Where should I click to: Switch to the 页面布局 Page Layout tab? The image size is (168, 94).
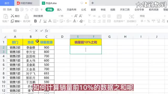coord(71,10)
